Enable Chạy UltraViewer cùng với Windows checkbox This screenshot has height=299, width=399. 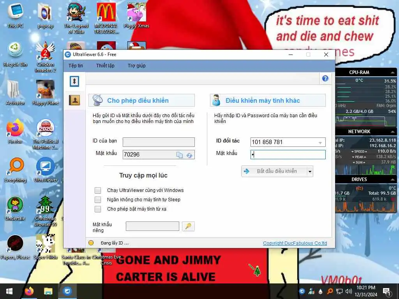[x=98, y=190]
